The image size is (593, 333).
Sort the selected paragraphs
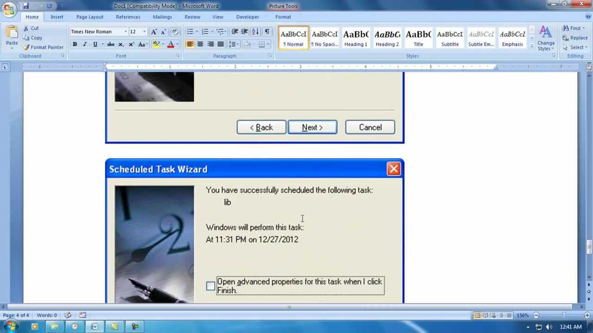click(x=255, y=31)
